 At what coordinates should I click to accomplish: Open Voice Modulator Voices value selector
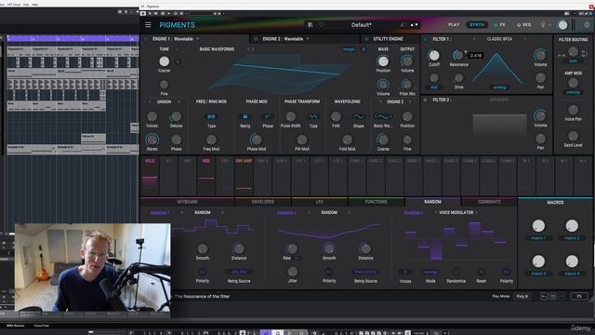(405, 272)
